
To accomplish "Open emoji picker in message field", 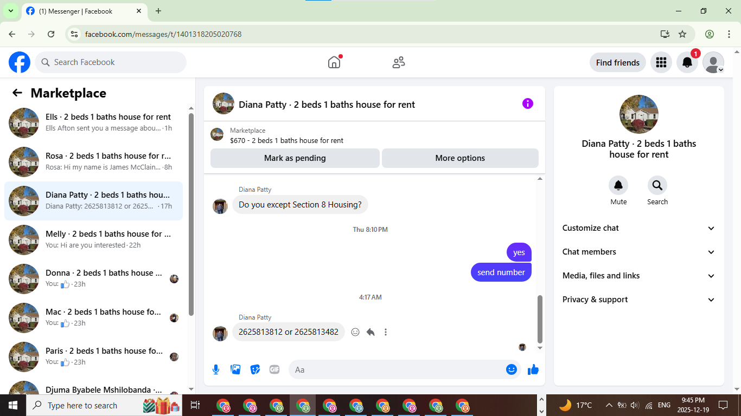I will tap(511, 369).
